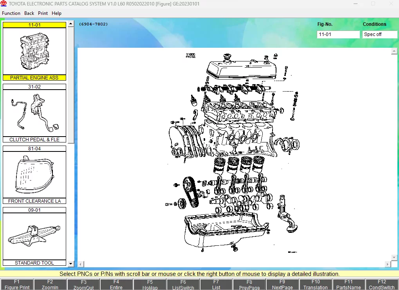Open parts list with F7 List
Viewport: 399px width, 290px height.
(x=216, y=285)
